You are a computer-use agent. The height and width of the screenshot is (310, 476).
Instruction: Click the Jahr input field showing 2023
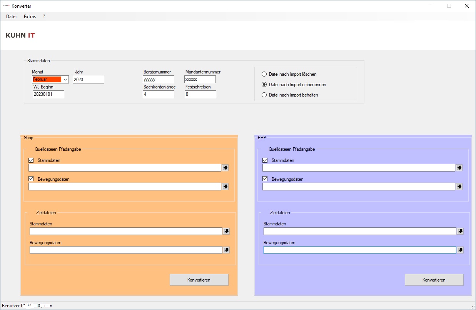(x=88, y=79)
